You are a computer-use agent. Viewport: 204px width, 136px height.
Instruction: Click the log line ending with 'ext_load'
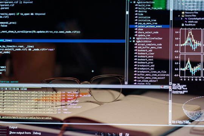pos(39,92)
